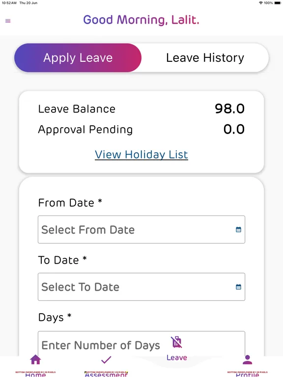This screenshot has height=377, width=283.
Task: Tap the Approval Pending value 0.0
Action: tap(234, 130)
